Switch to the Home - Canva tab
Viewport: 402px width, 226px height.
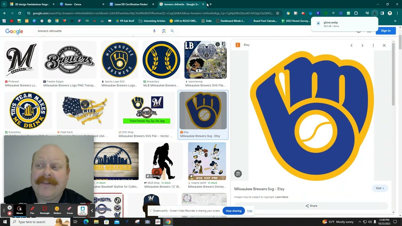[81, 4]
